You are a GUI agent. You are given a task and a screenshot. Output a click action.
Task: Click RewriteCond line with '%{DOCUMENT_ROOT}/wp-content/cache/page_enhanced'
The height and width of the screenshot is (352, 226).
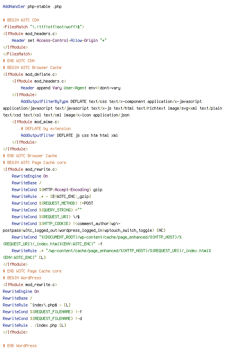point(96,237)
